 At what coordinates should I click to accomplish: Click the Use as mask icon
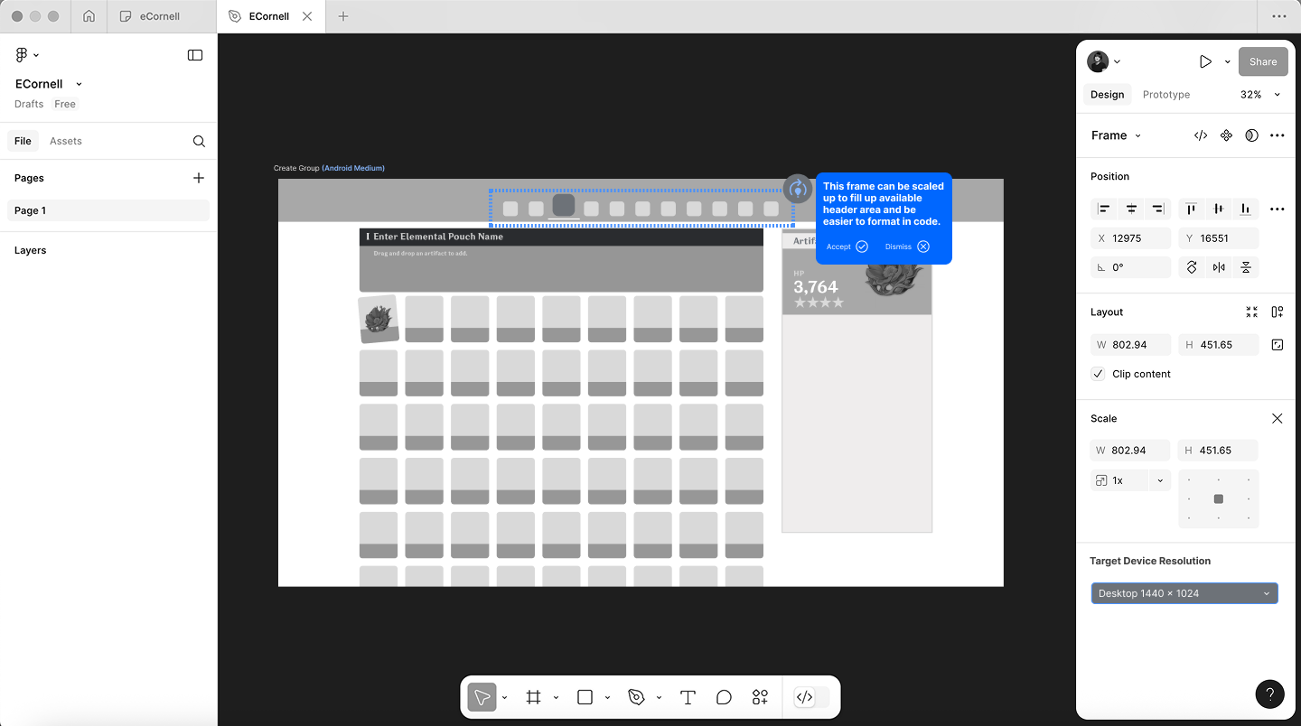point(1251,135)
